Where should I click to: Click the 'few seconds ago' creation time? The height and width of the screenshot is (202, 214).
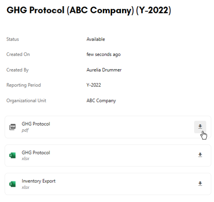click(103, 54)
